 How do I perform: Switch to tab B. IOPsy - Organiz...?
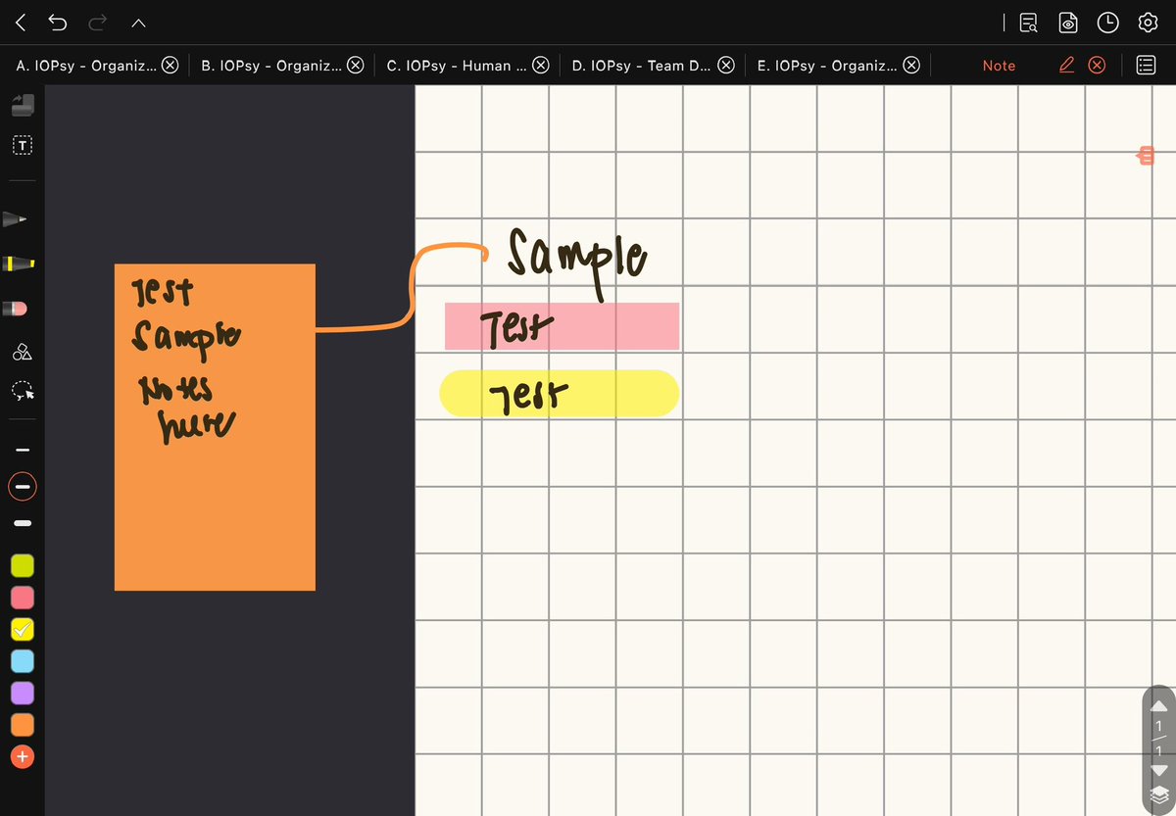271,66
